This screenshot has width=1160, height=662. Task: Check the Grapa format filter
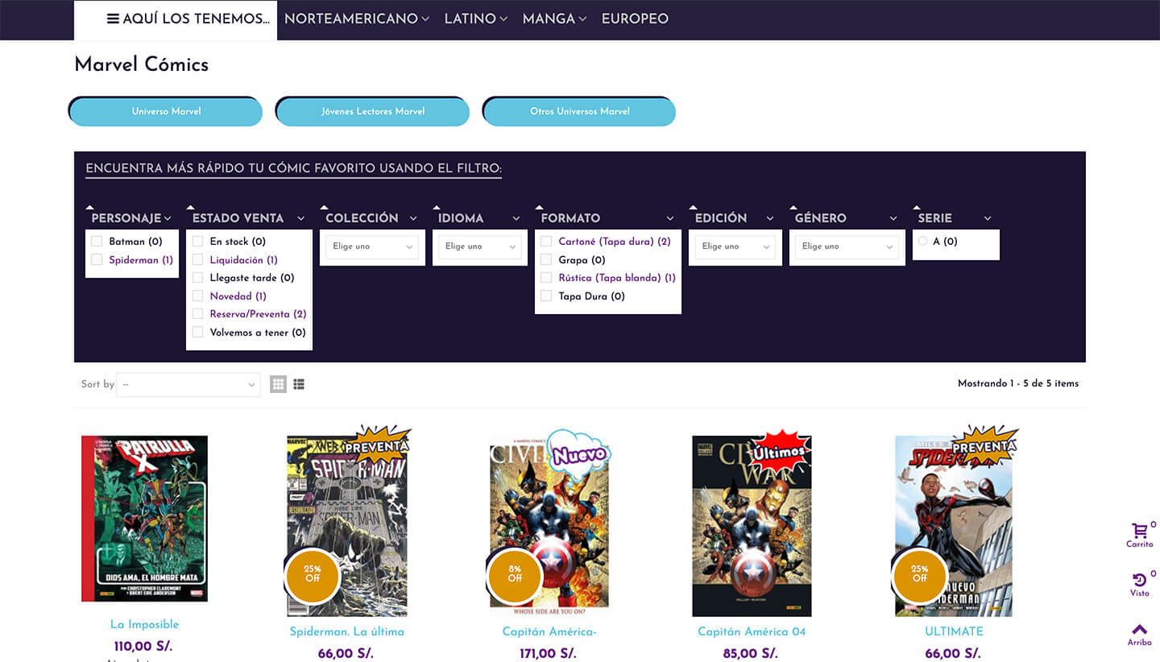[x=546, y=260]
